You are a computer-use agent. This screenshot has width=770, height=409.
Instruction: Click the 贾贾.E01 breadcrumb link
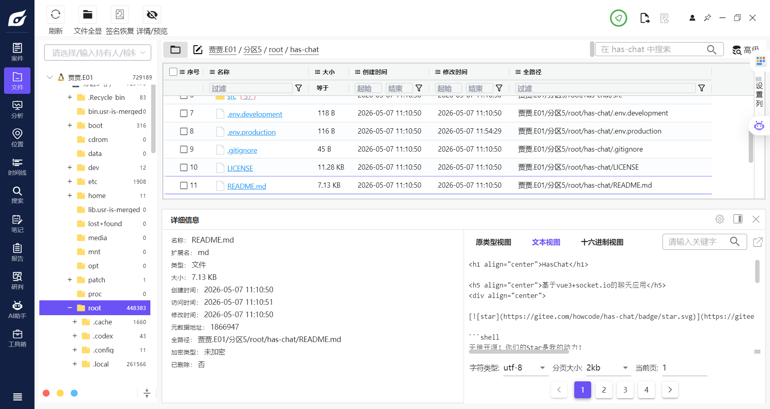pos(223,50)
